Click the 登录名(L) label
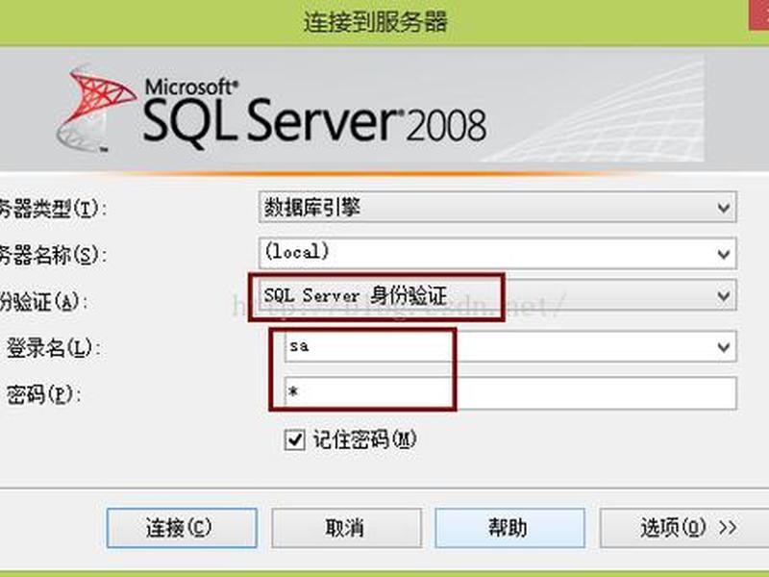The image size is (769, 577). pos(53,348)
